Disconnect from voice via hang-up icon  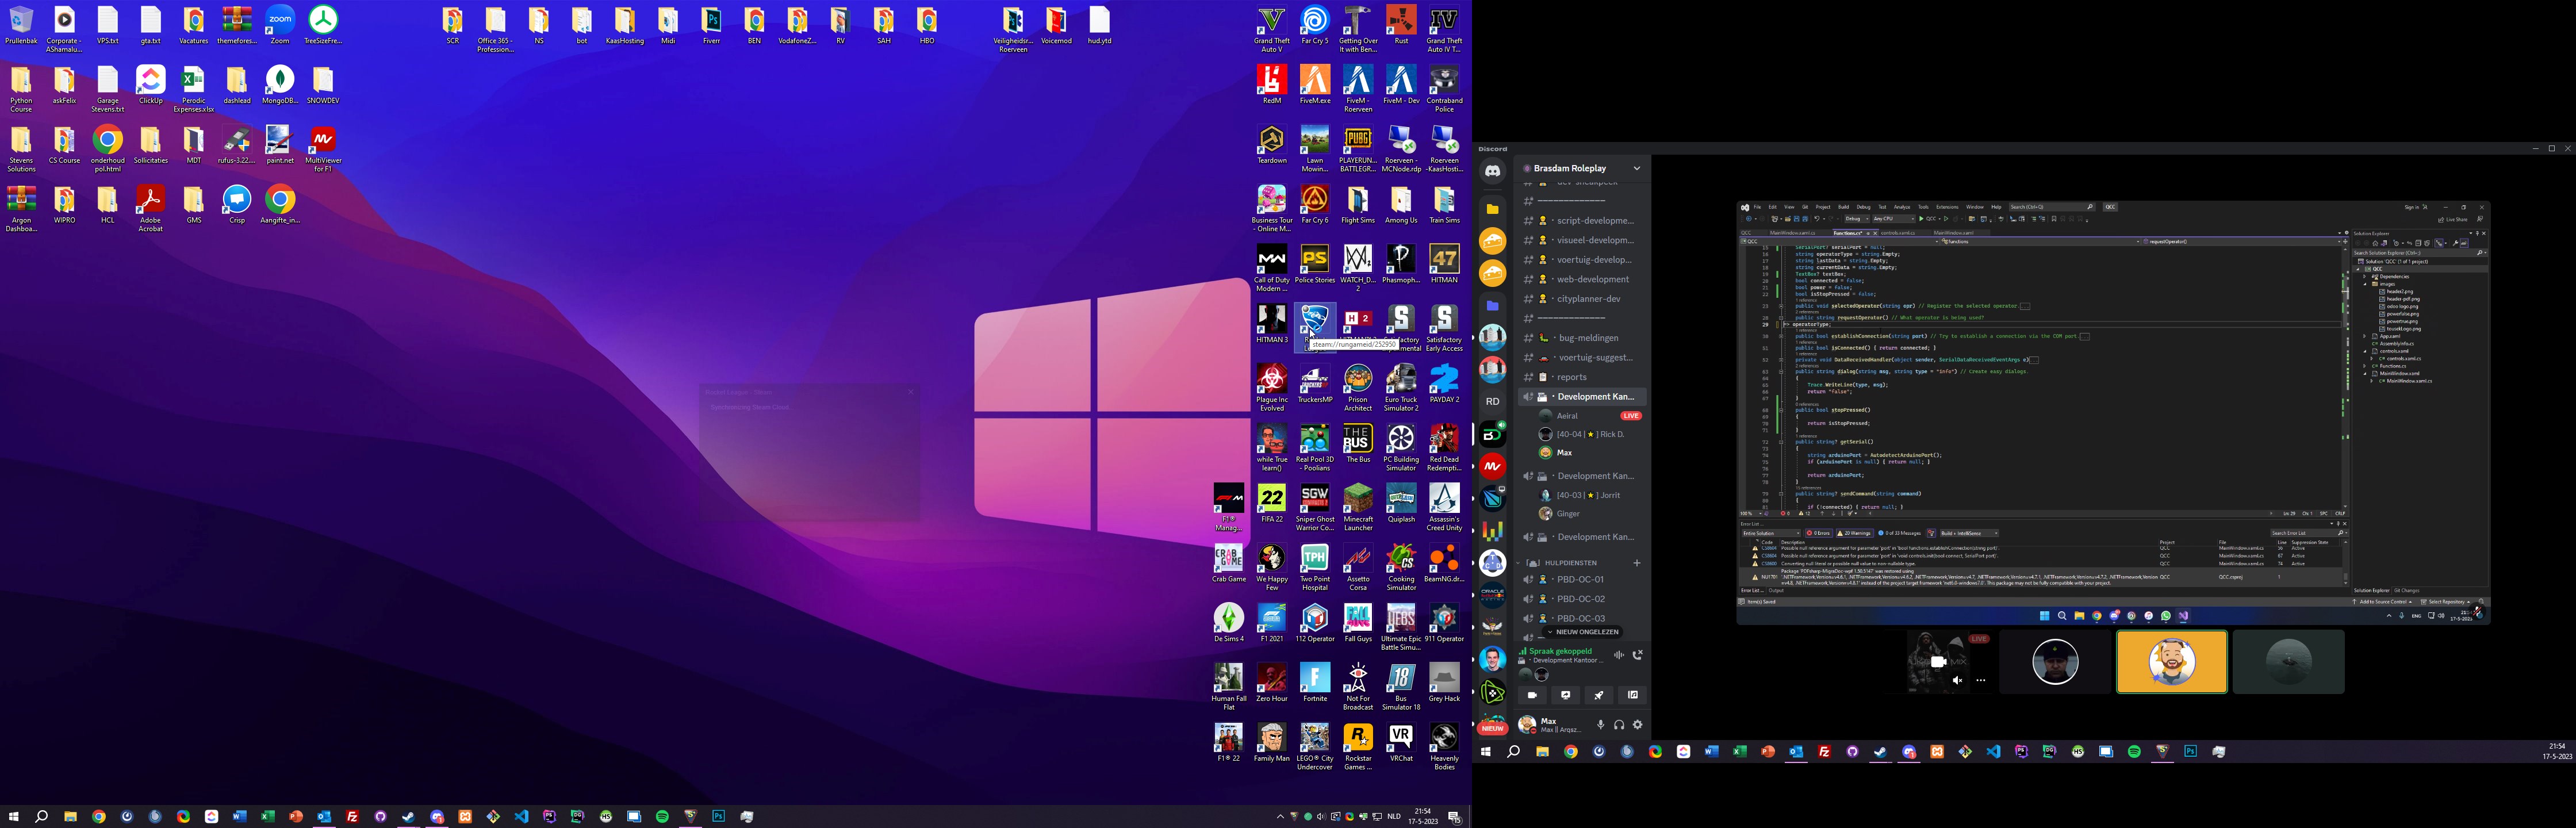1637,655
